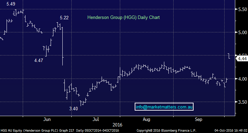This screenshot has height=133, width=248.
Task: Click the info@marketmatters.com.au email link
Action: pyautogui.click(x=164, y=107)
